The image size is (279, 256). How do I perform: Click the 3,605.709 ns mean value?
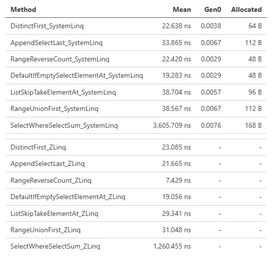point(172,125)
